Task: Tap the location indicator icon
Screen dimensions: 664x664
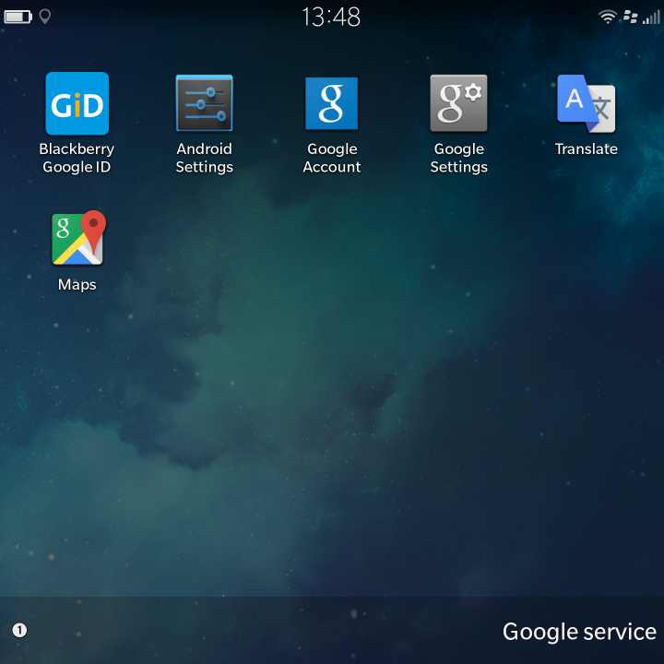Action: pyautogui.click(x=45, y=17)
